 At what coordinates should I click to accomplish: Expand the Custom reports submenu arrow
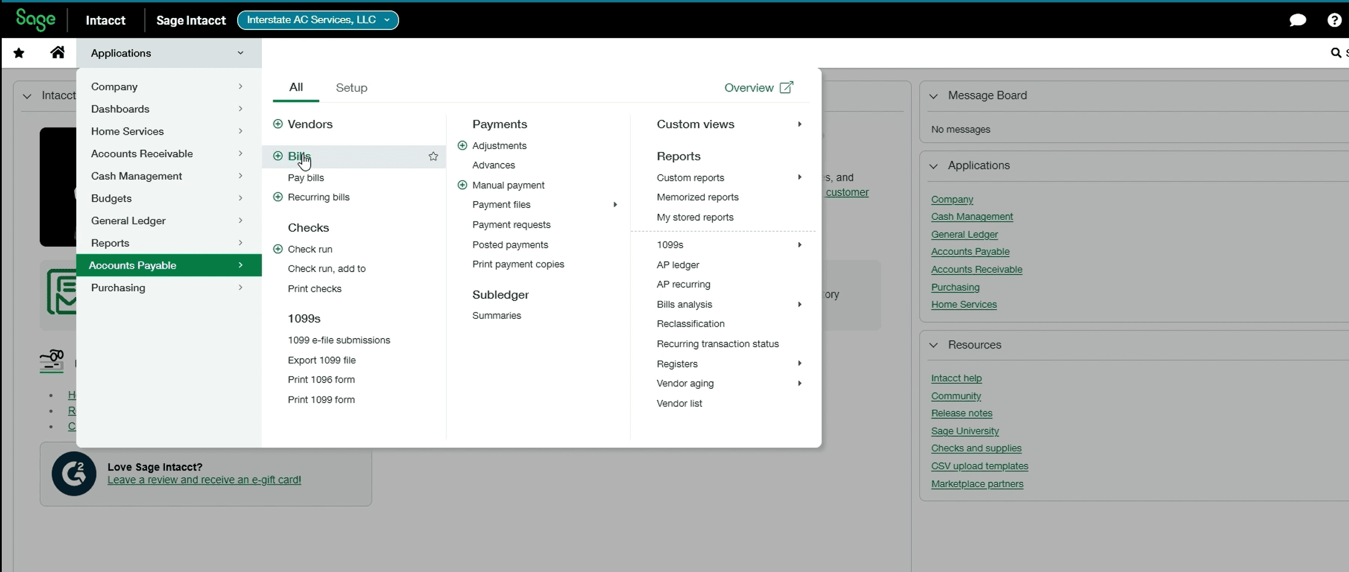800,177
